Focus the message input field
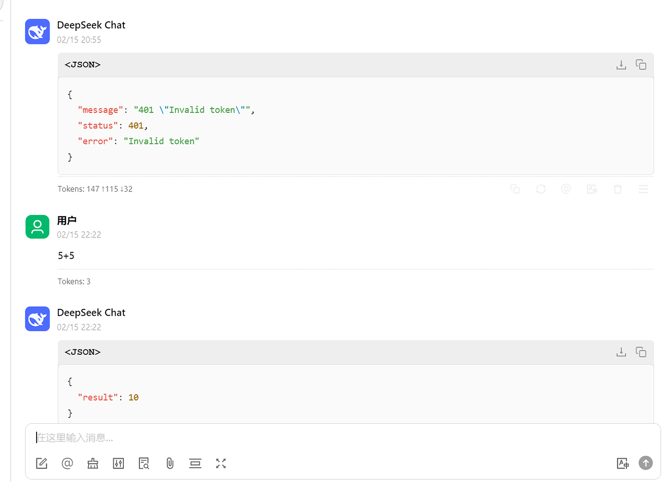Viewport: 664px width, 482px height. click(343, 438)
